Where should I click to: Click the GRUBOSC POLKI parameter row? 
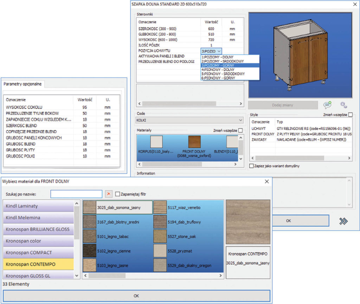click(62, 156)
